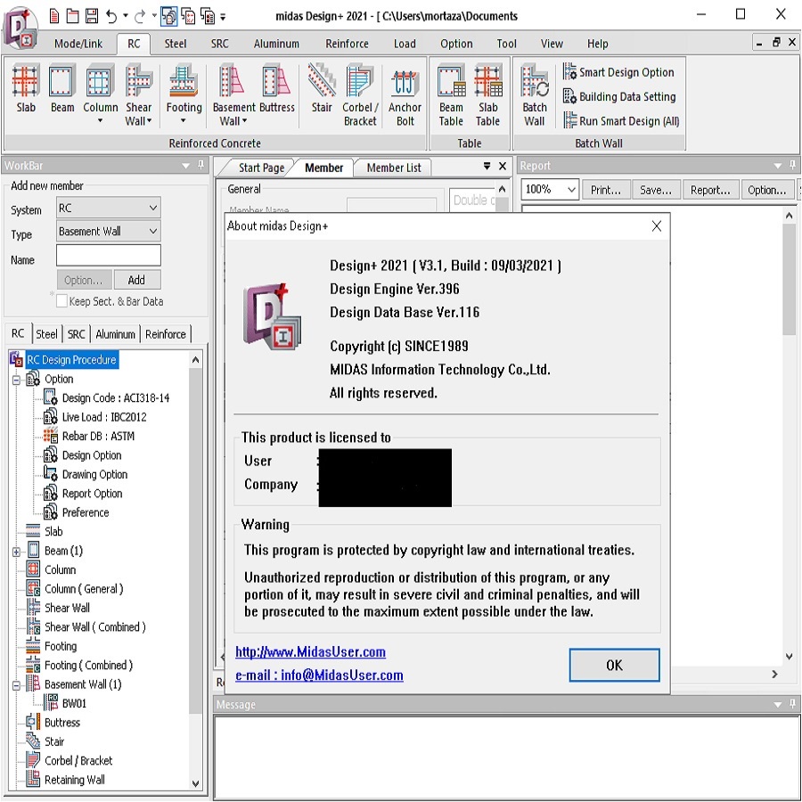Open the 100% zoom dropdown in Report

[550, 190]
